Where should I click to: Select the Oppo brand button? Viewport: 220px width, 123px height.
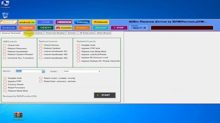point(45,28)
